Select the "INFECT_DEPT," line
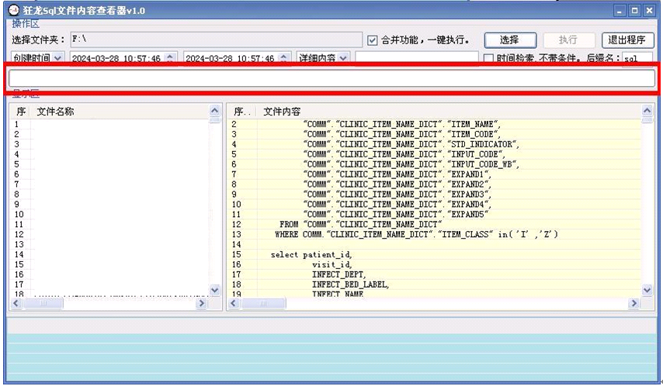The width and height of the screenshot is (663, 386). click(x=435, y=274)
